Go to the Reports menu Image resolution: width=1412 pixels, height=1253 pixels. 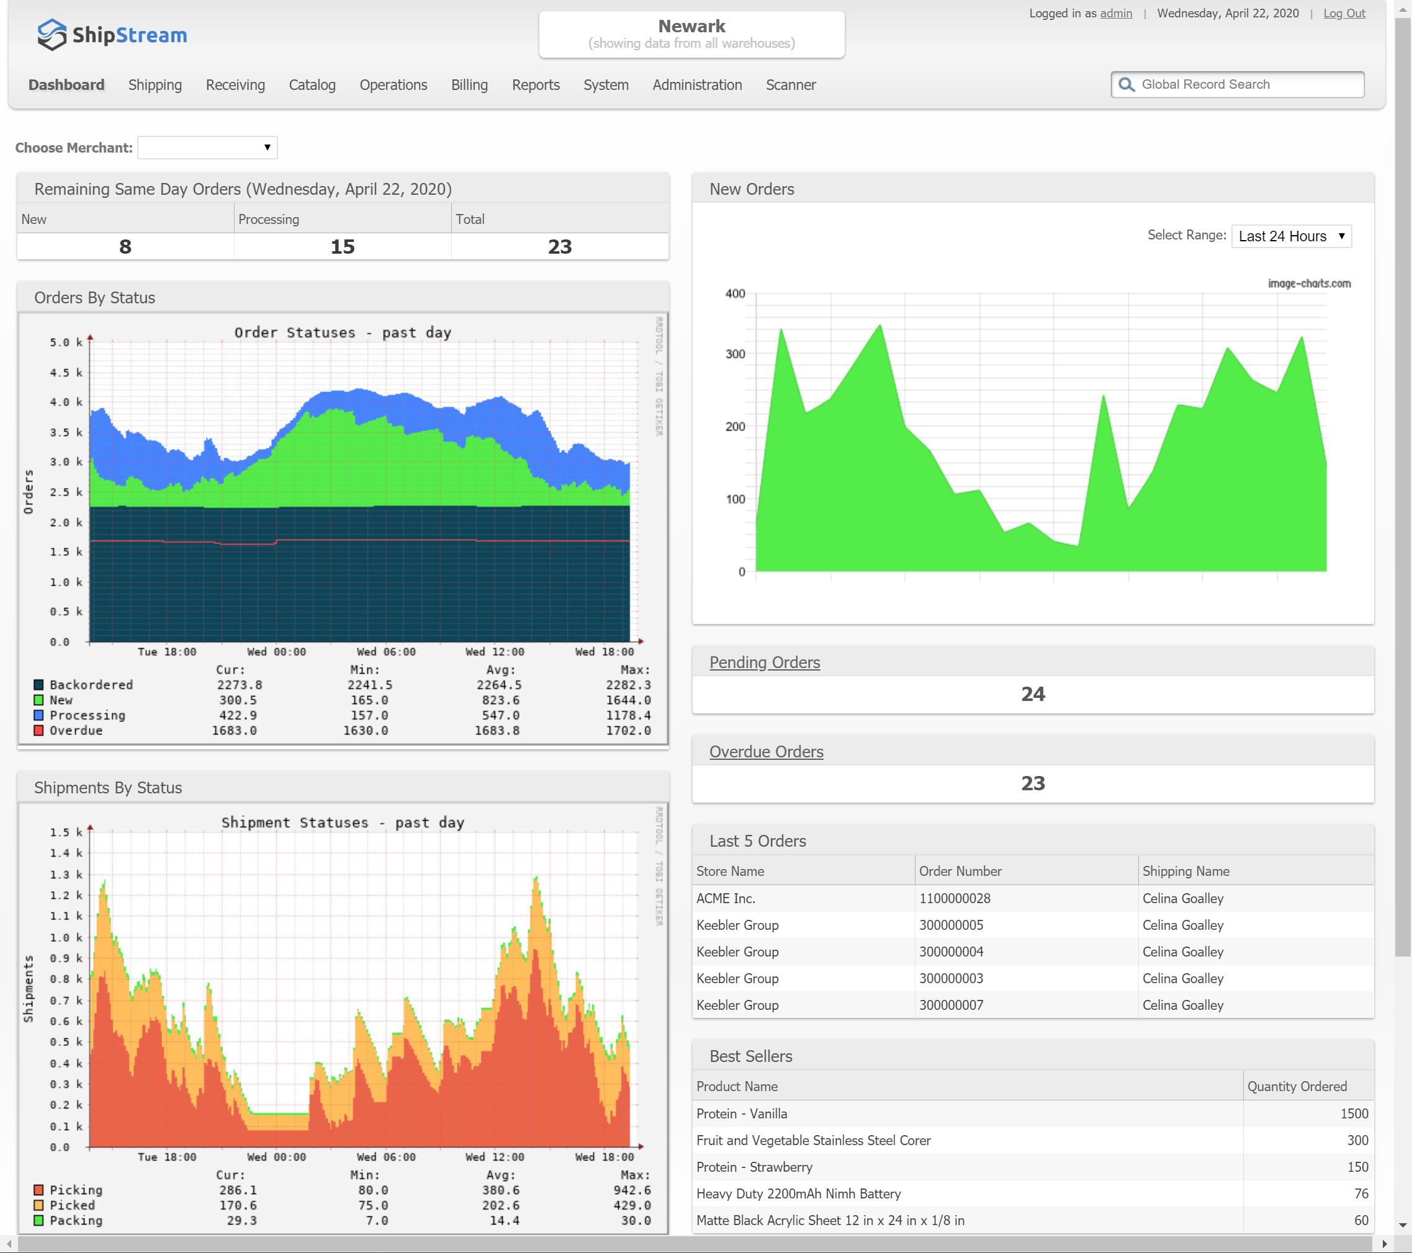tap(536, 85)
